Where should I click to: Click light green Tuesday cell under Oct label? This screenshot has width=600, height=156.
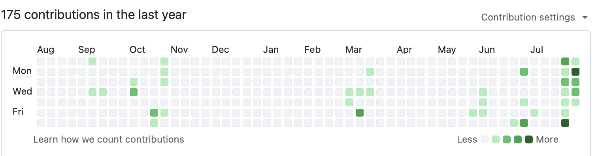pyautogui.click(x=134, y=82)
